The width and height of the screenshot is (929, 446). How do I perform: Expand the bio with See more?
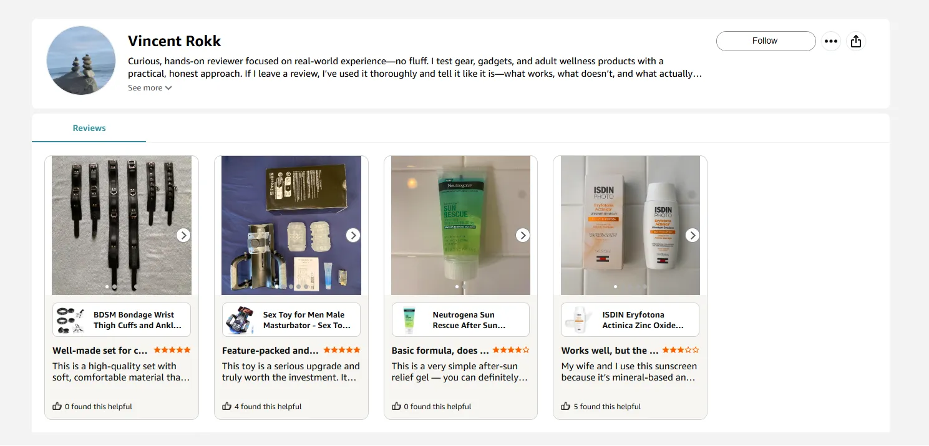[150, 88]
